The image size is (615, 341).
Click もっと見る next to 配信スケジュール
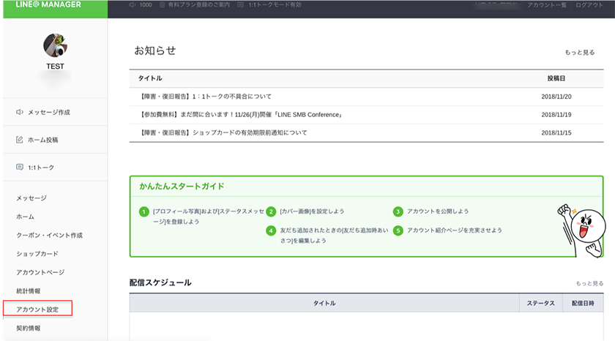pos(589,283)
